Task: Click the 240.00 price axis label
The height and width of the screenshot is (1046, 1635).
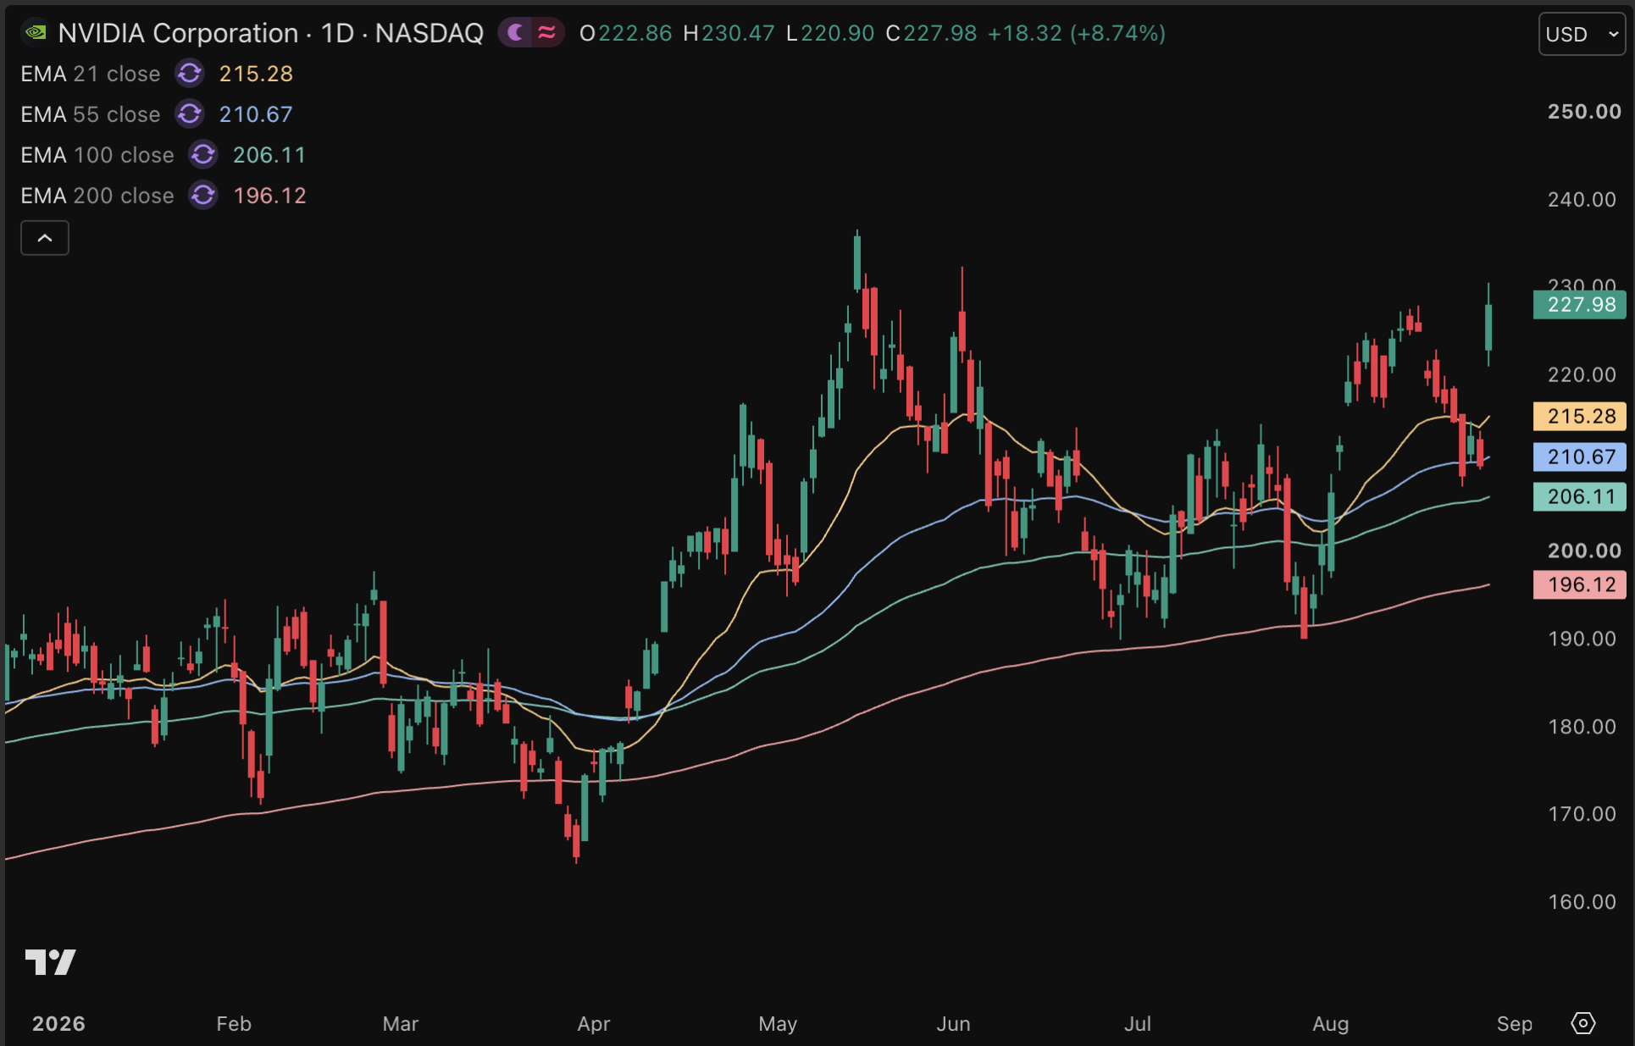Action: [x=1582, y=199]
